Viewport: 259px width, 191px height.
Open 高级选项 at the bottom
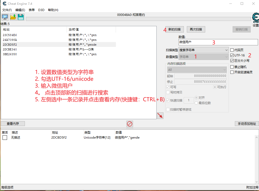8,187
